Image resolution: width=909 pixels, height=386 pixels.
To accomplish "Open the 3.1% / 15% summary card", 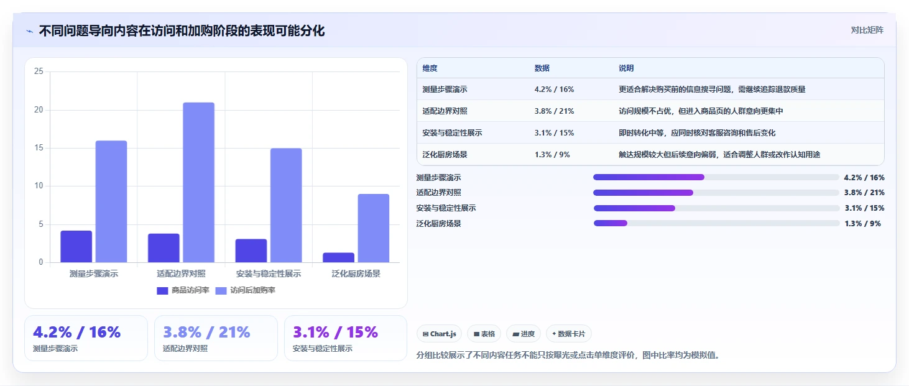I will (346, 338).
